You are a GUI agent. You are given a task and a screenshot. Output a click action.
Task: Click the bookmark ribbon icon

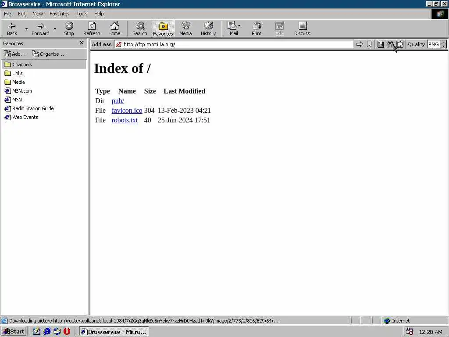(369, 44)
